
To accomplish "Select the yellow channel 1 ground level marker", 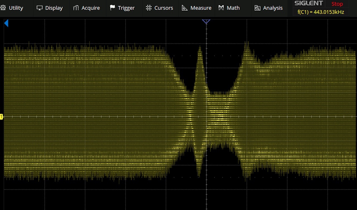I will tap(1, 117).
